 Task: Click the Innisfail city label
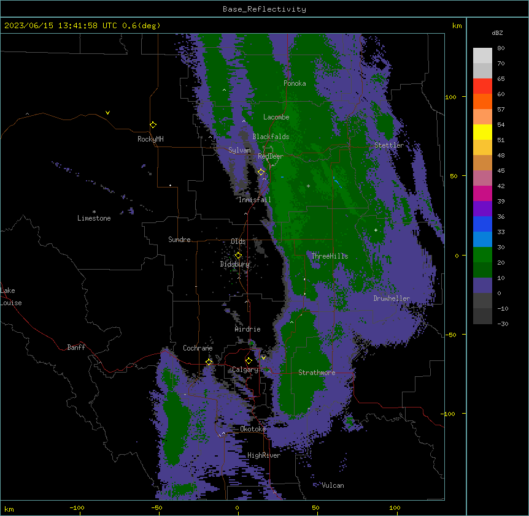(255, 200)
